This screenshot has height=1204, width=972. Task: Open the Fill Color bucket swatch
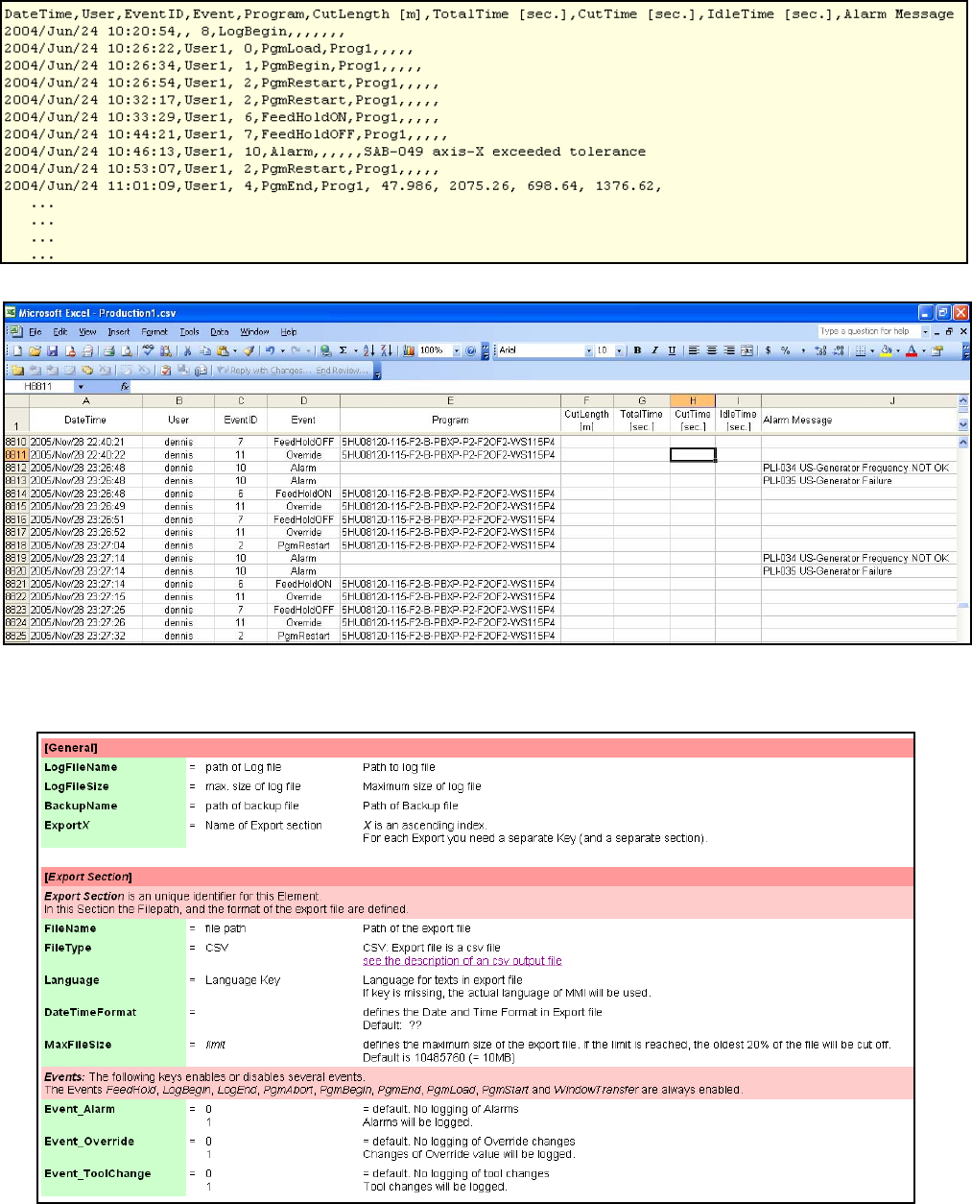click(x=885, y=350)
